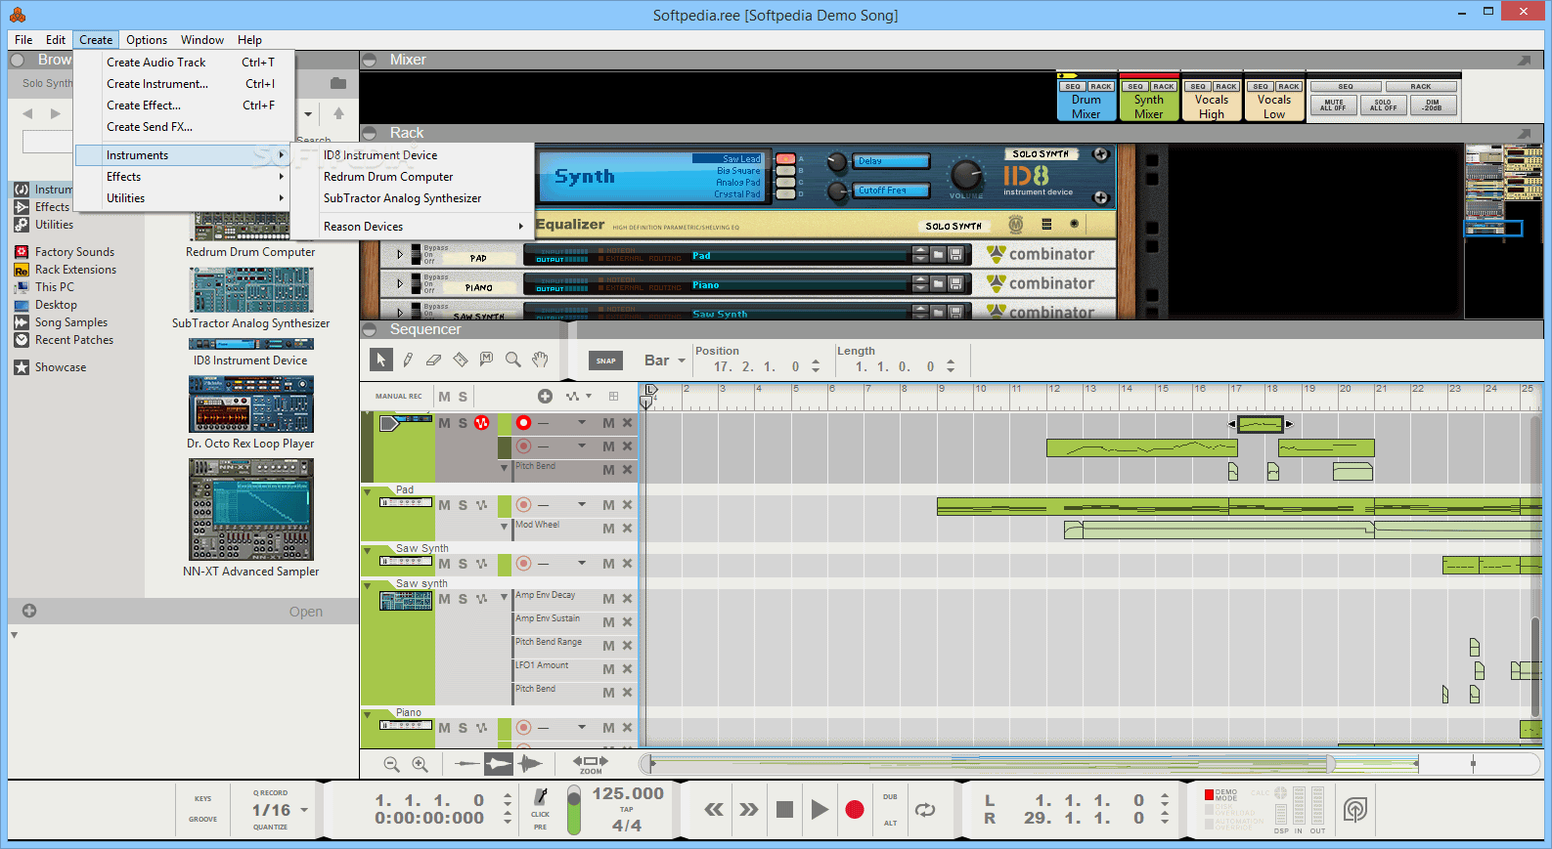1552x849 pixels.
Task: Click the Stop transport button
Action: point(784,809)
